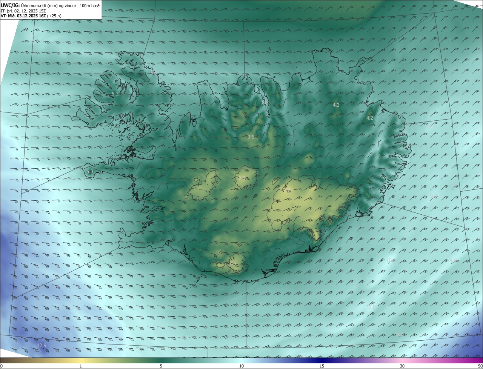Click the 8.2 value beside the northern fjord

coord(265,102)
